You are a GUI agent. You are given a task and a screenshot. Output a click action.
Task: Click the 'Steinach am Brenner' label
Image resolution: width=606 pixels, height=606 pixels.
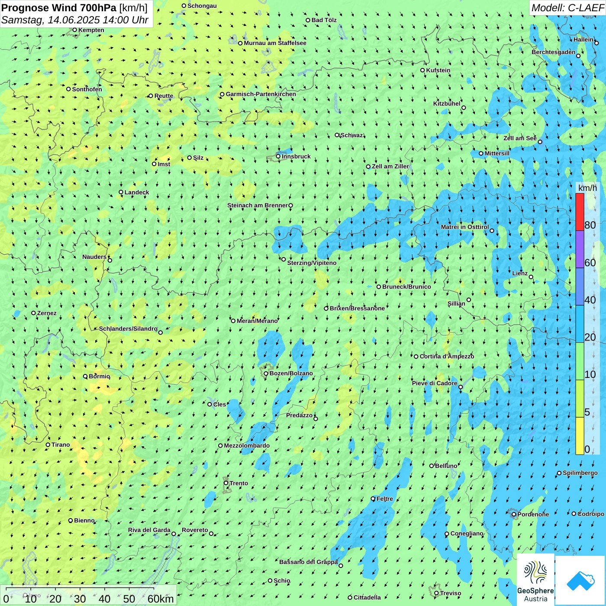click(258, 205)
